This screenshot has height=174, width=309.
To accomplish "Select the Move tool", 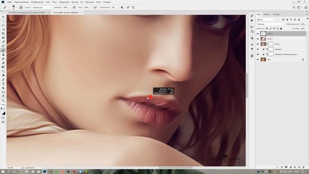I will pos(3,17).
